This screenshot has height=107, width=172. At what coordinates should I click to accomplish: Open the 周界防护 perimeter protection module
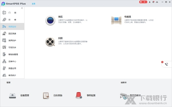12,41
